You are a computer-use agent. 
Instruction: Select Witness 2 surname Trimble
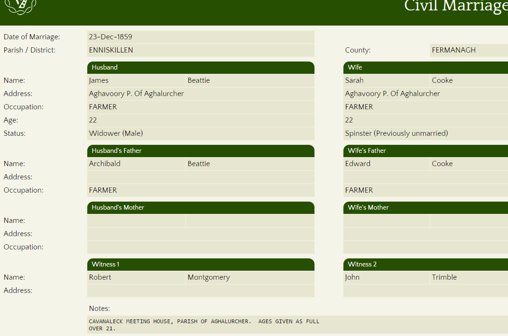(469, 277)
